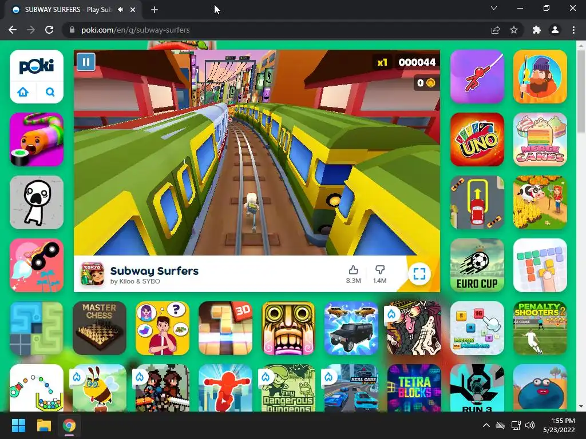The width and height of the screenshot is (586, 439).
Task: Click the Poki logo
Action: tap(37, 66)
